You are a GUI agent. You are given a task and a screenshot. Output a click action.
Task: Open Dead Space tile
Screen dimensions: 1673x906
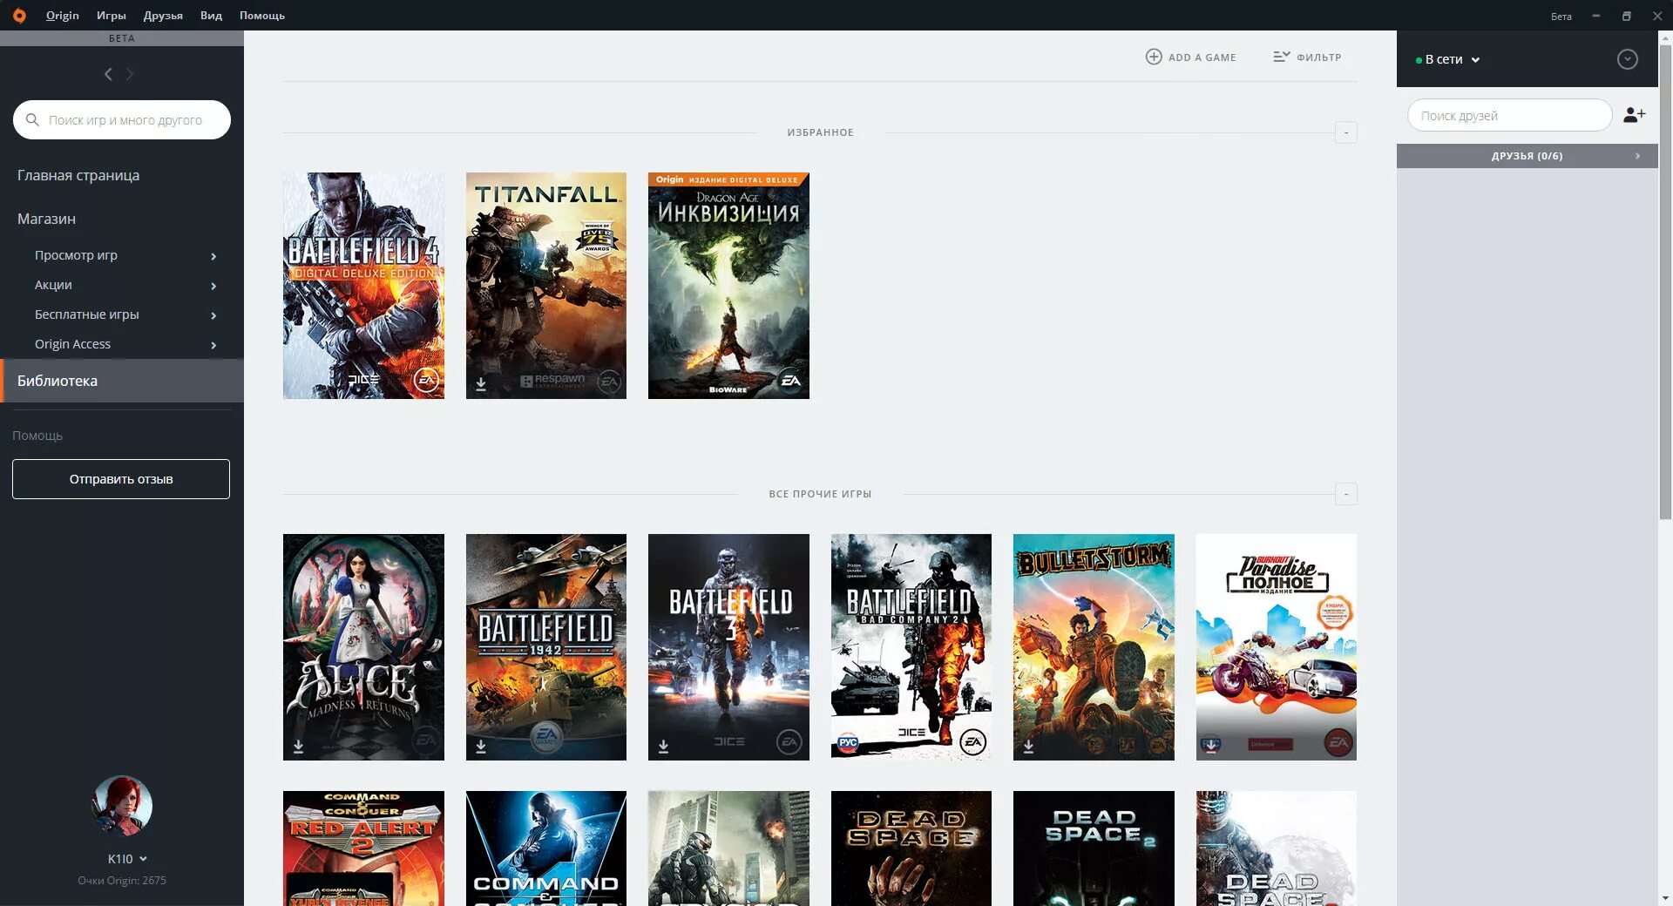pos(911,849)
